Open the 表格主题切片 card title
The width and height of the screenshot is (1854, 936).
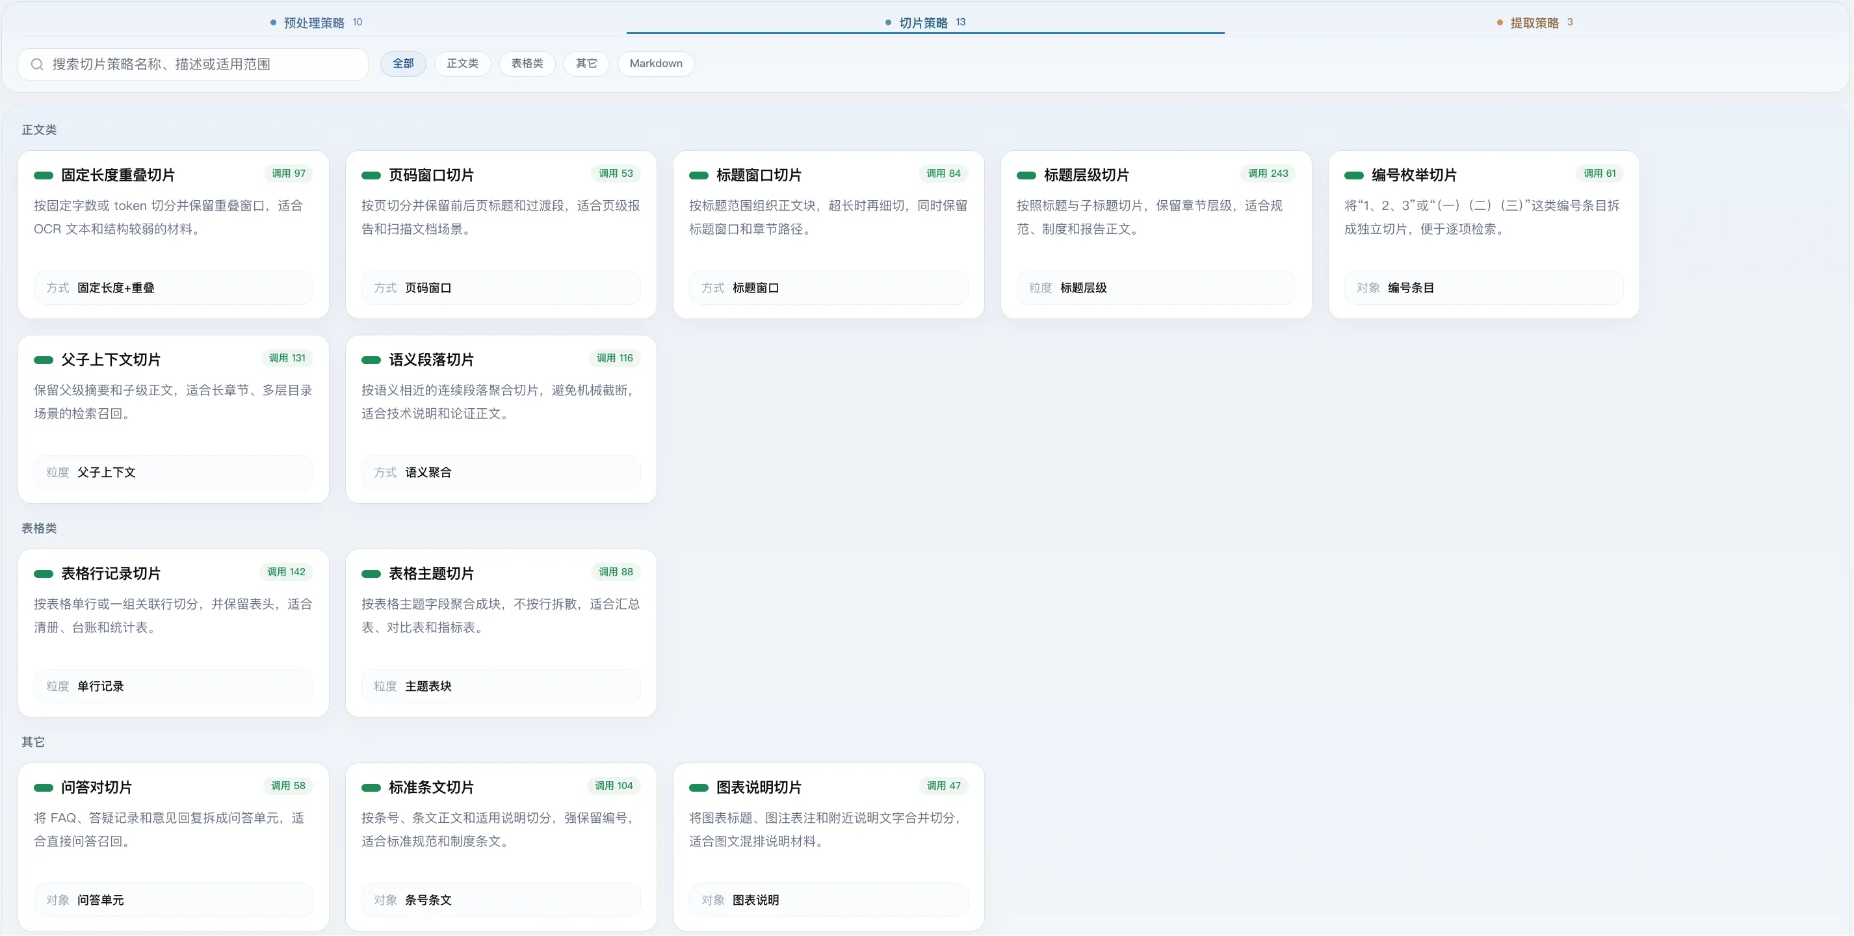tap(431, 573)
